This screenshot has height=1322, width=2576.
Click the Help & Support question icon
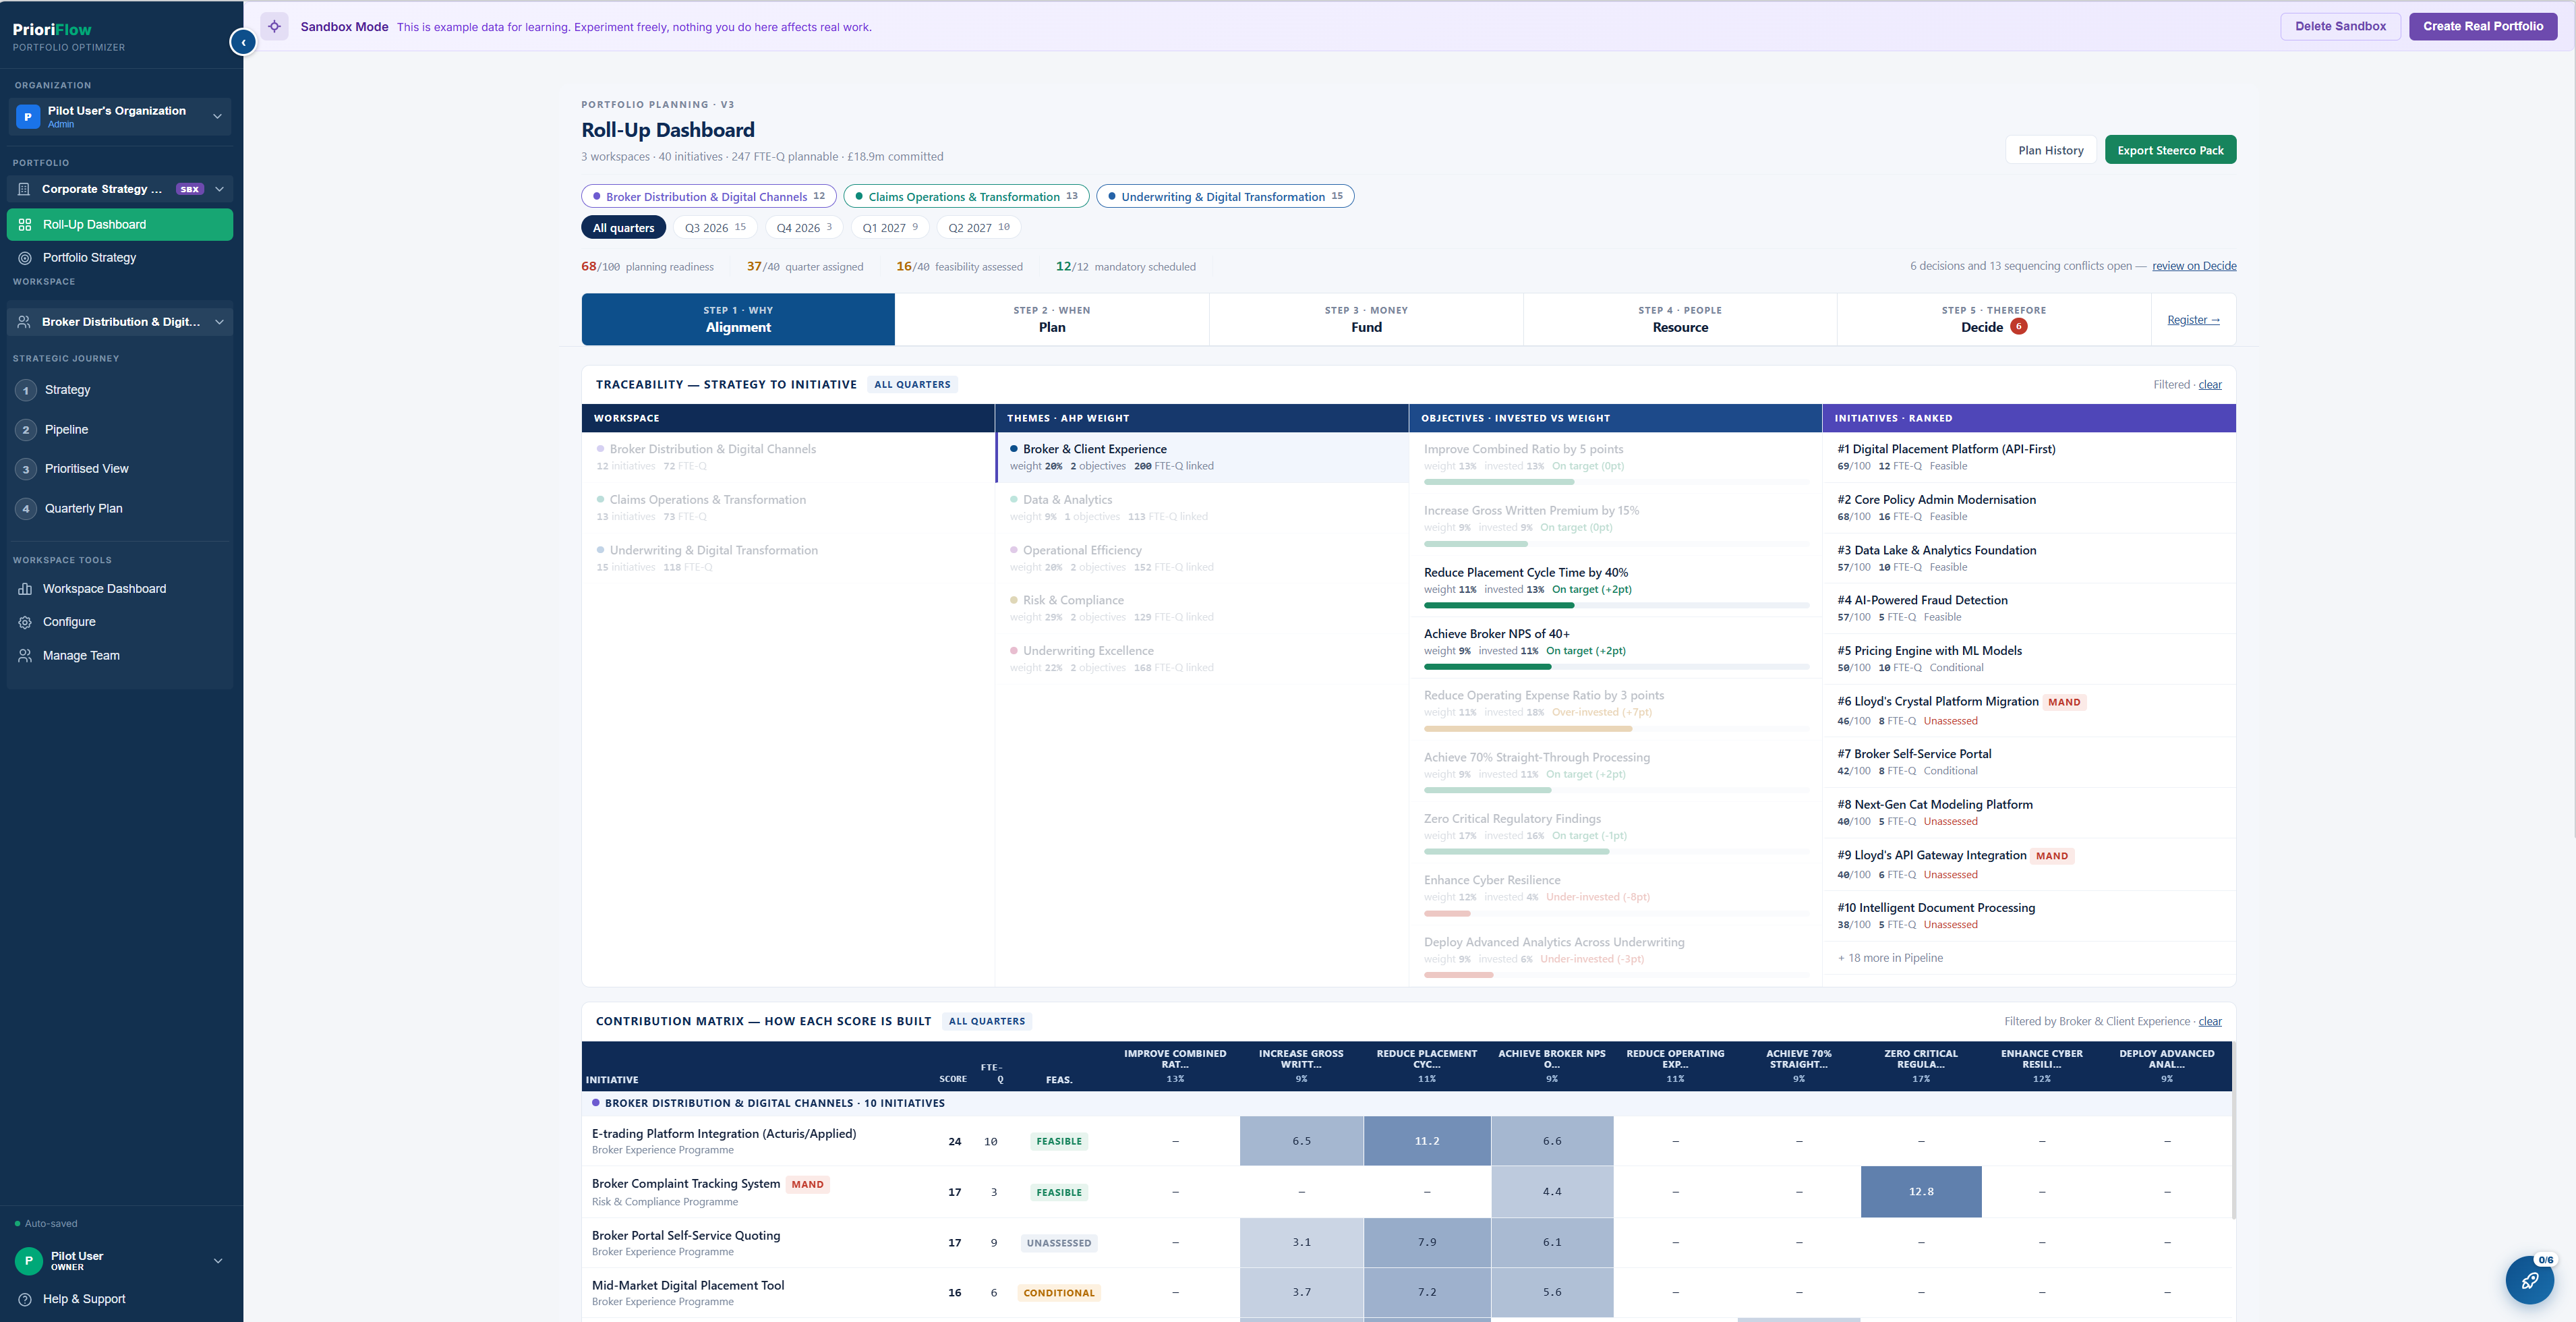[x=25, y=1299]
